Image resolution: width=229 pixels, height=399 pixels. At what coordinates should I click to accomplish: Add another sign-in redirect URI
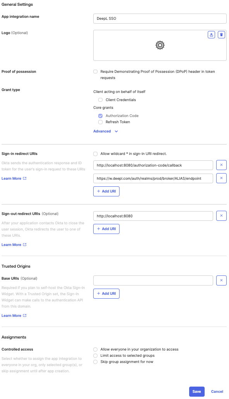(106, 191)
